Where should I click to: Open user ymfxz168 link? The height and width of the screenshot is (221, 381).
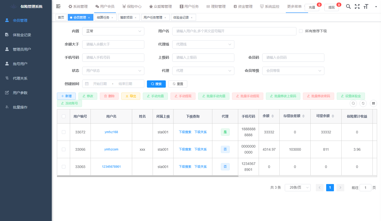point(111,132)
